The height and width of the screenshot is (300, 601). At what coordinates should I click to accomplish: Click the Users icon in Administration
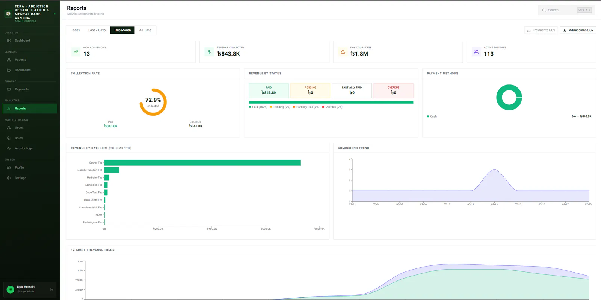(x=9, y=128)
